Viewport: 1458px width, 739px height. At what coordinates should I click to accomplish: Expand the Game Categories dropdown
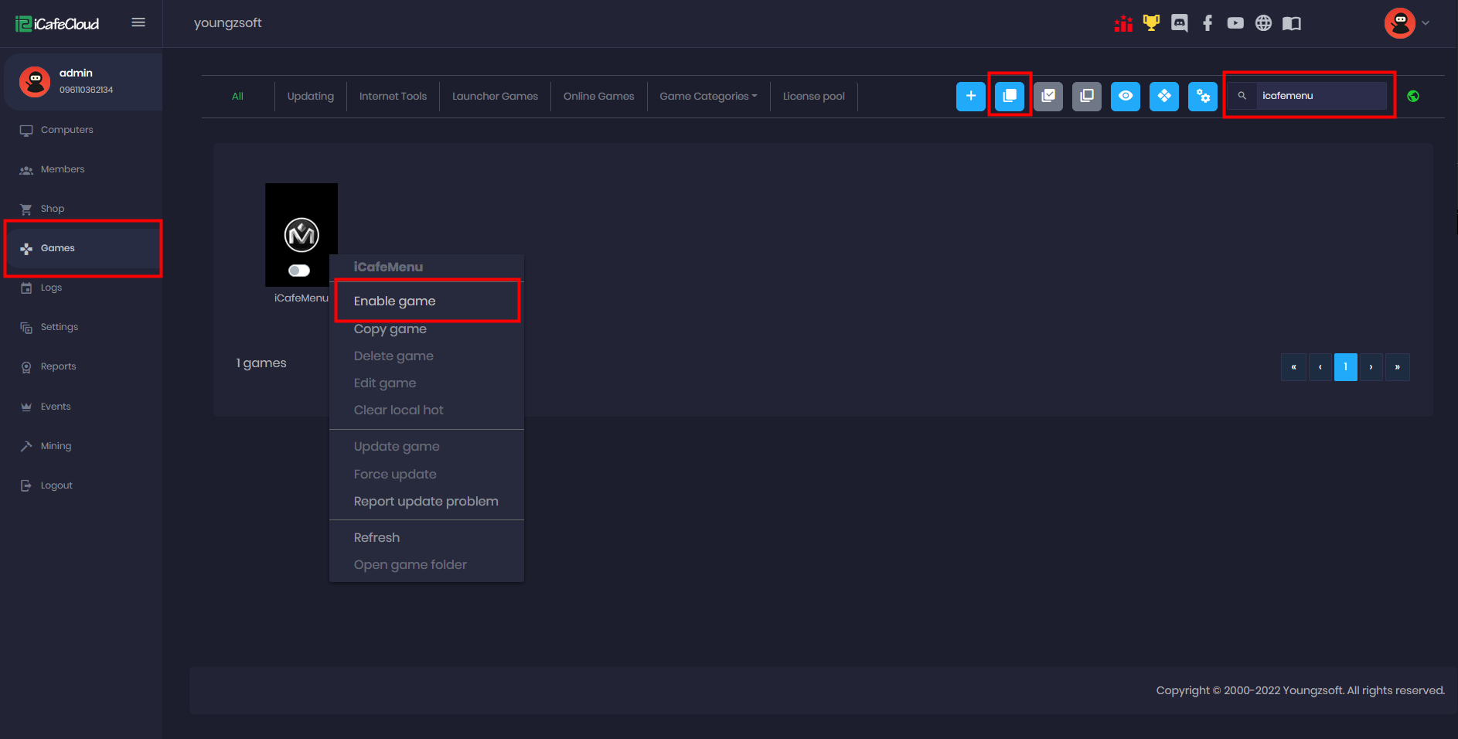tap(708, 97)
